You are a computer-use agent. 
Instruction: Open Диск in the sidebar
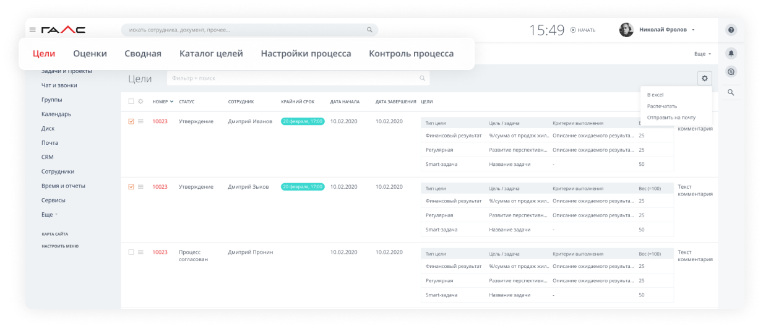click(48, 128)
